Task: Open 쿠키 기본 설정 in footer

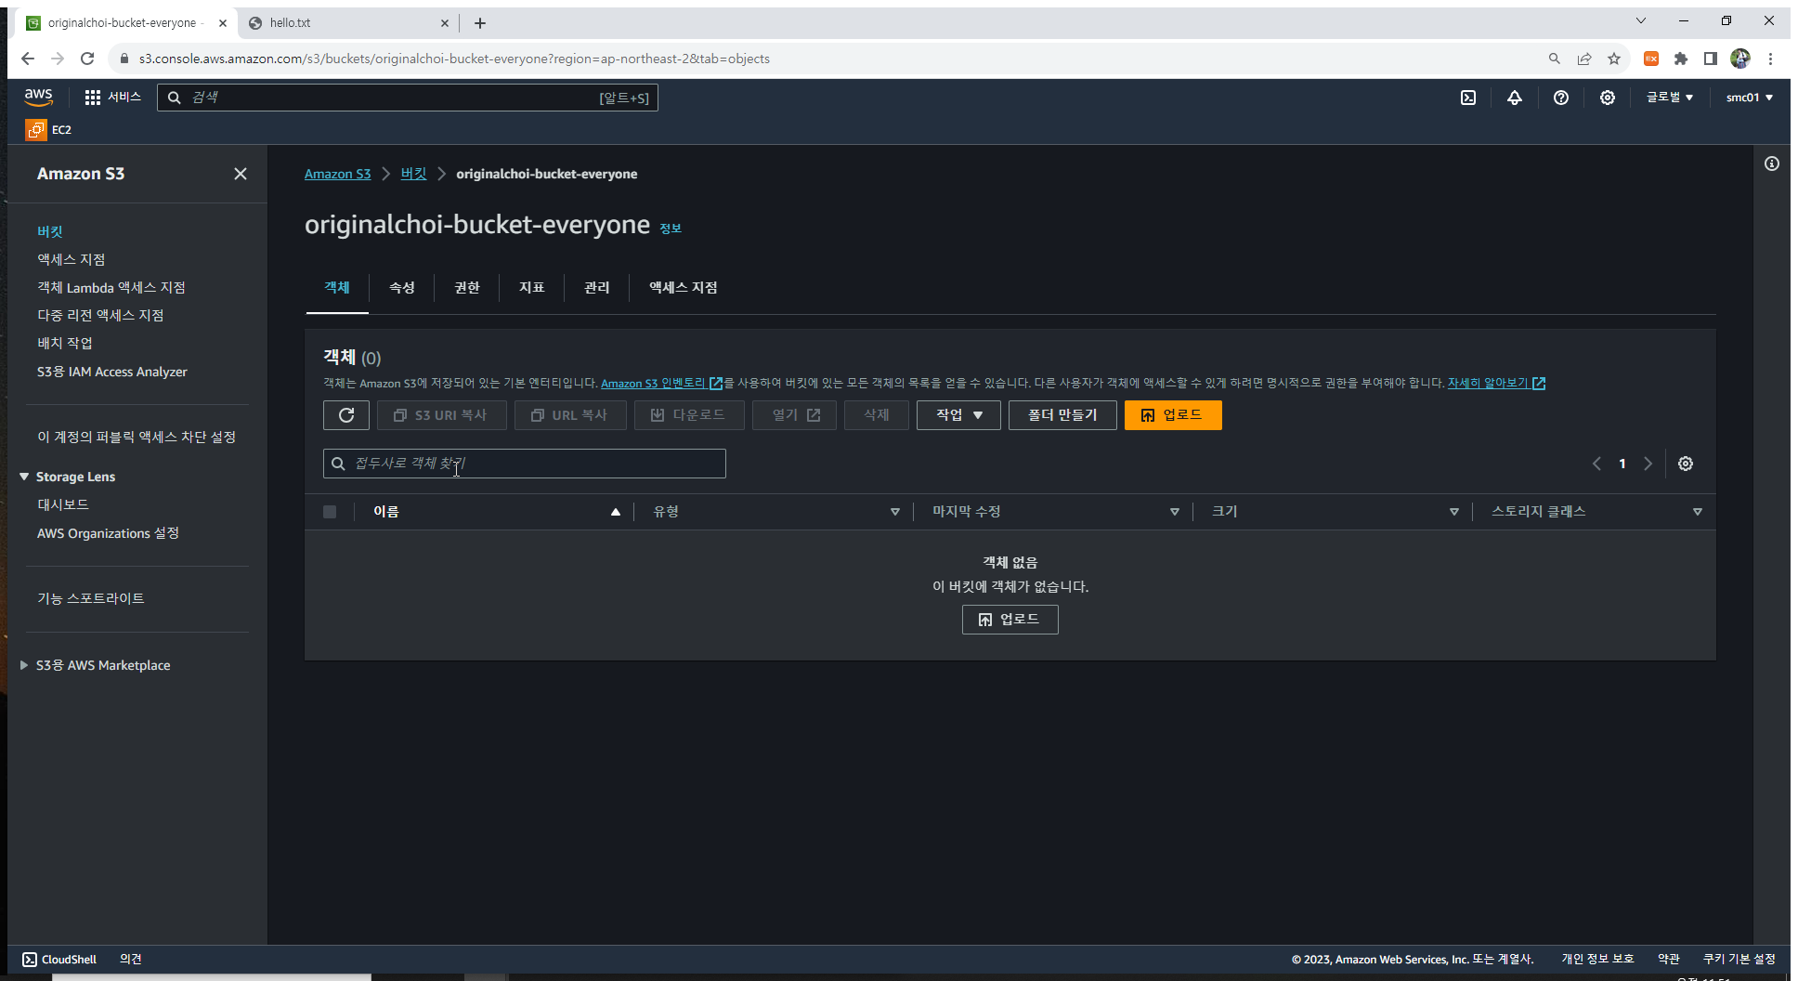Action: coord(1739,960)
